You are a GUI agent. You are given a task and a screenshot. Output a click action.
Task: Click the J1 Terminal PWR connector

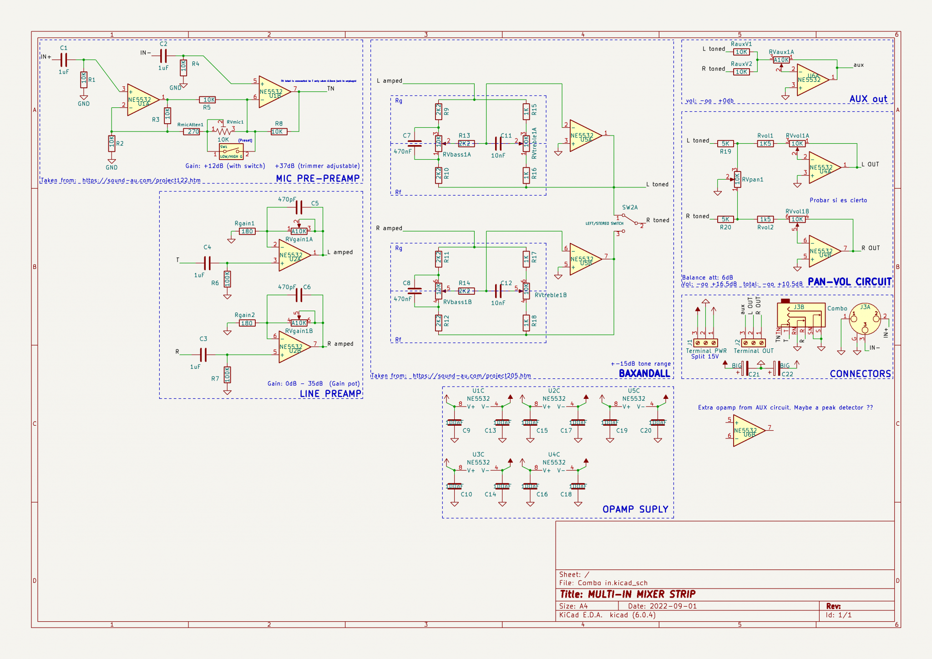tap(705, 342)
